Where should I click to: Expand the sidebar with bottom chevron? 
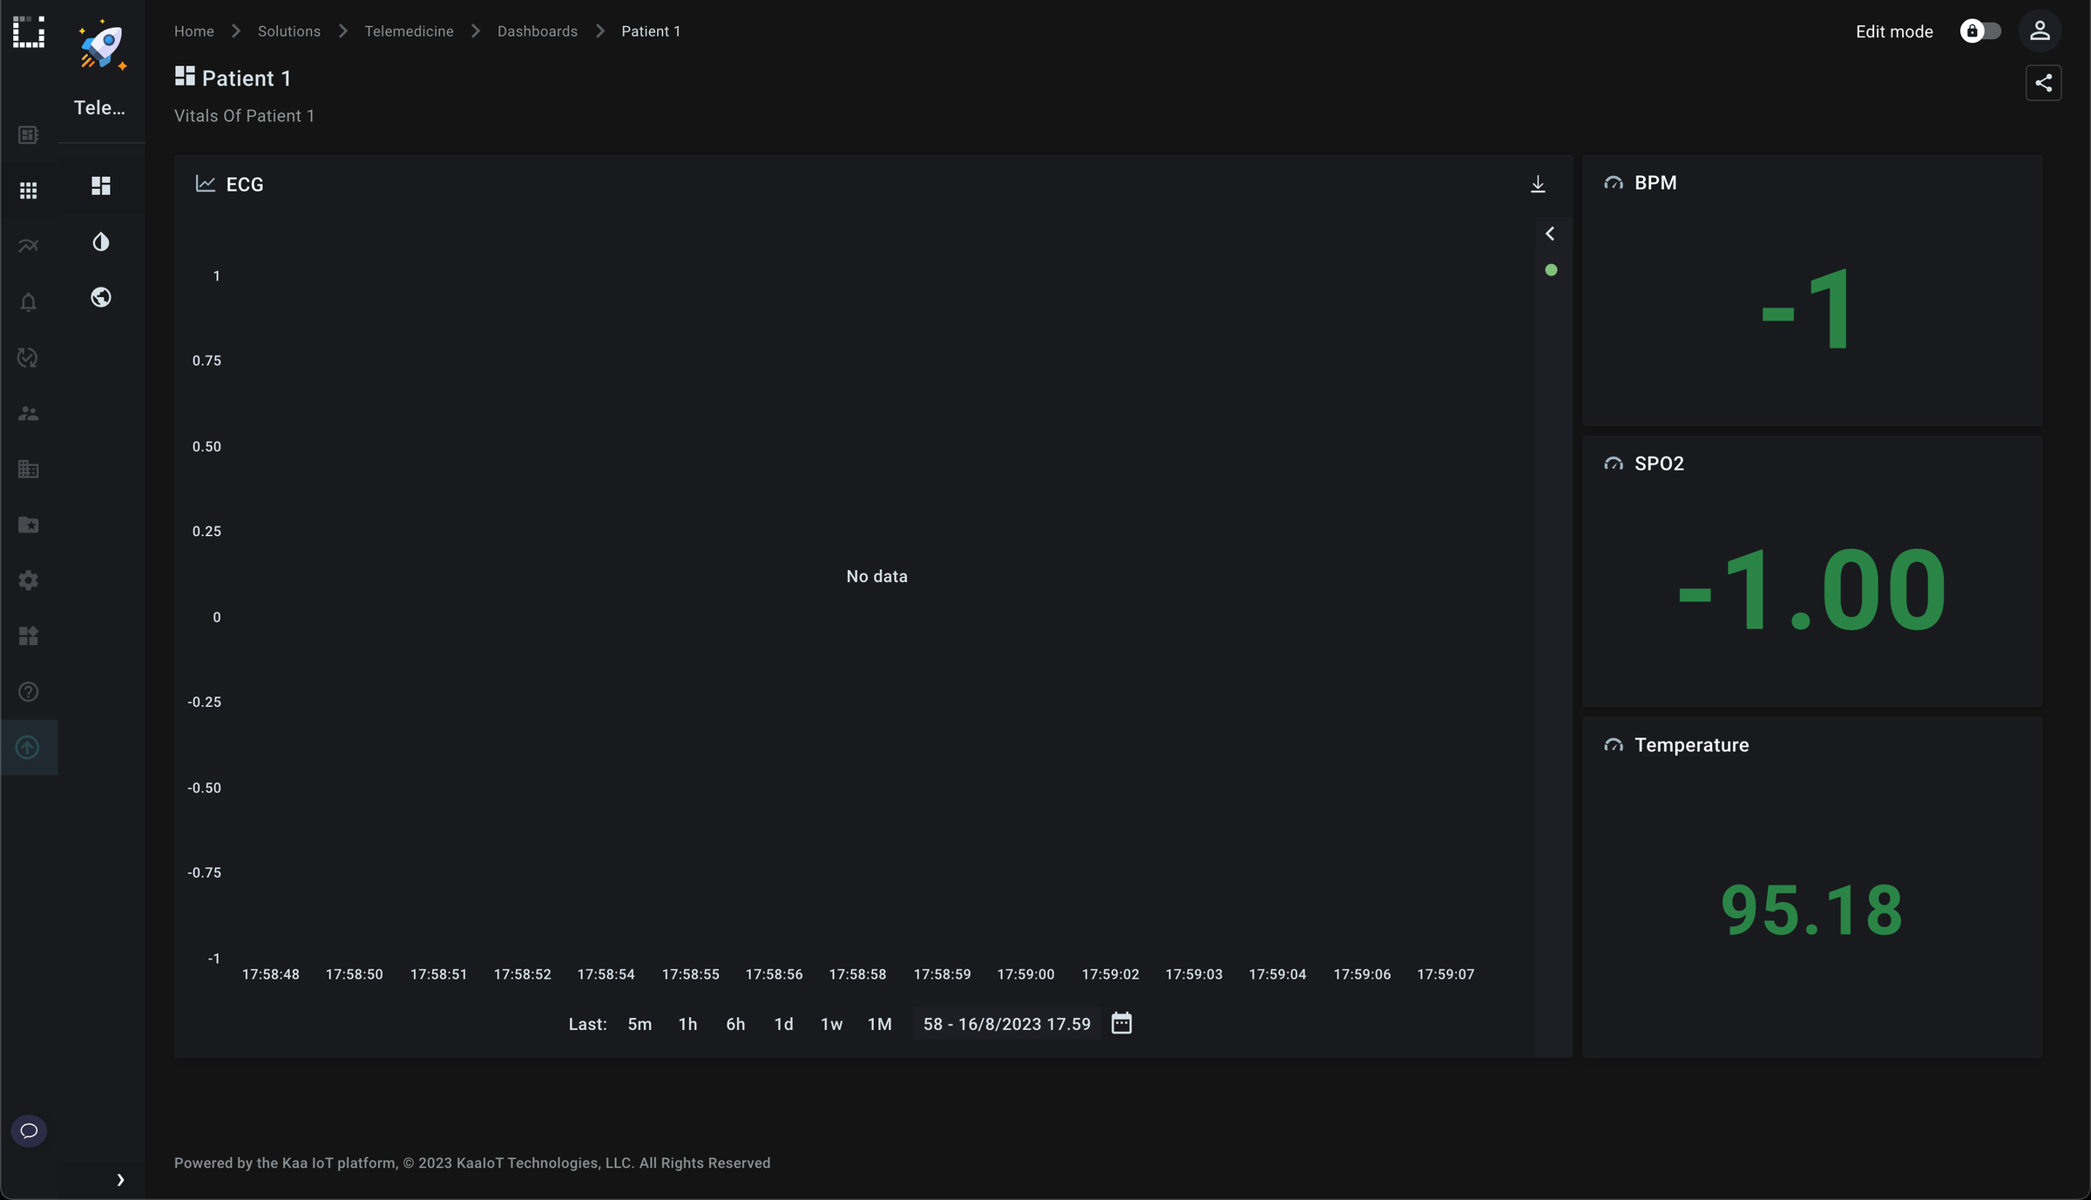tap(120, 1180)
